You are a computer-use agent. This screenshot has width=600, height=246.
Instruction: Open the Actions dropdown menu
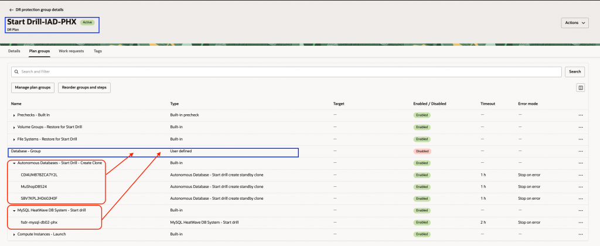pos(574,23)
